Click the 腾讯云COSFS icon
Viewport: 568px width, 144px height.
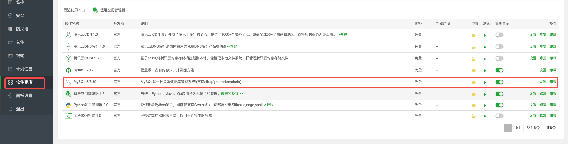tap(68, 58)
